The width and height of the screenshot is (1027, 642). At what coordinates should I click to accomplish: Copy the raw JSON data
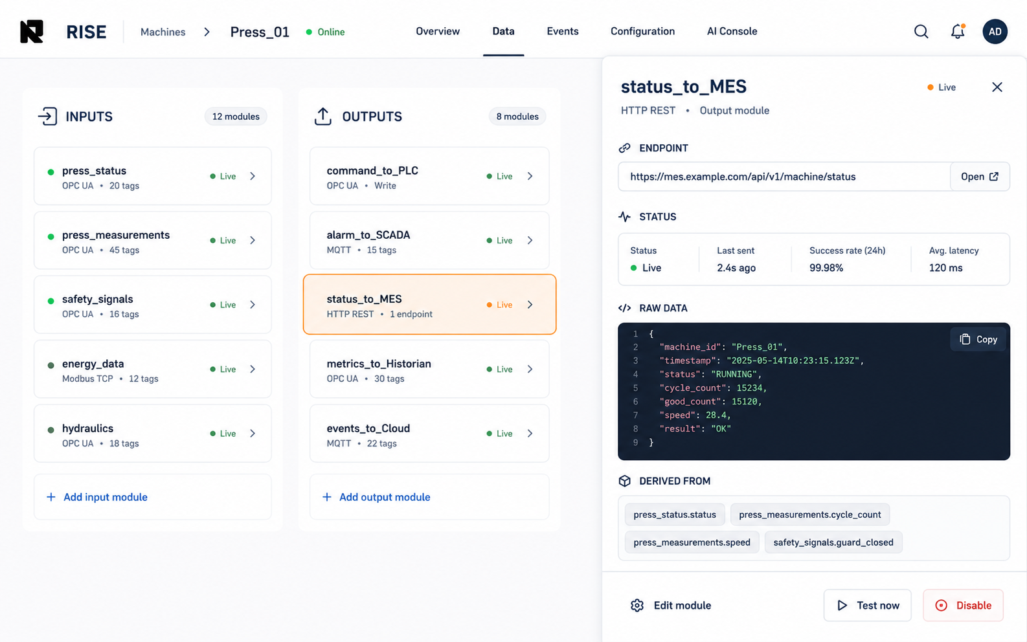click(x=978, y=339)
